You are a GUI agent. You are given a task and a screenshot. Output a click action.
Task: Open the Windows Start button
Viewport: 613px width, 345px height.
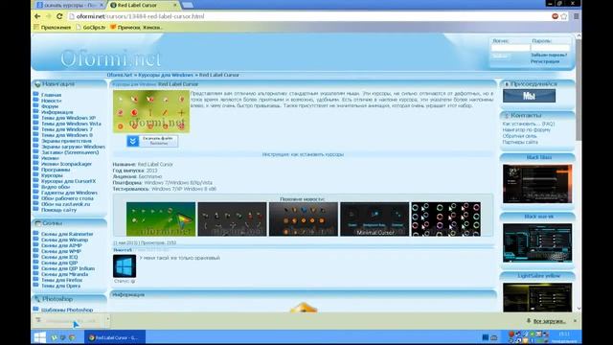39,337
